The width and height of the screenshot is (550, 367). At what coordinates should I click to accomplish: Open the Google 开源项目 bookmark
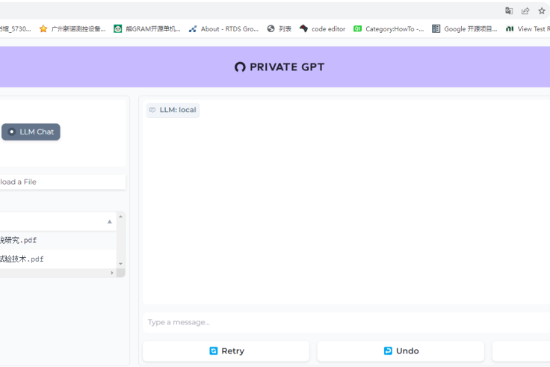pos(464,29)
